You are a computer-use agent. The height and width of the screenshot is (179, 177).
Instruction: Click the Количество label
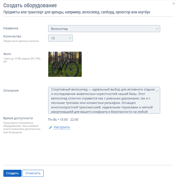tap(12, 36)
